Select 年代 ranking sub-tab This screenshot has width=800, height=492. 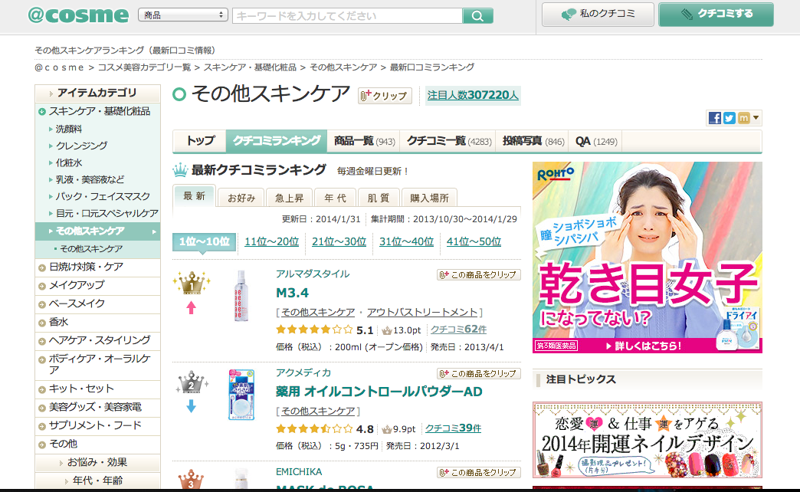pos(335,198)
